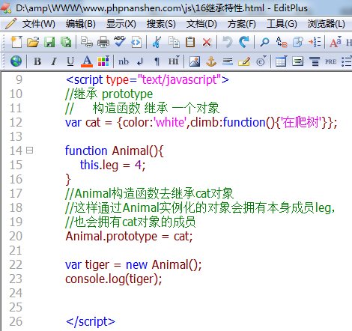
Task: Open a file with the folder icon
Action: 33,42
